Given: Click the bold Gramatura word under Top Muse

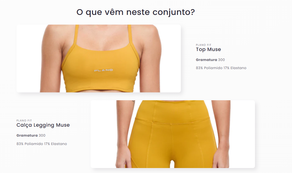Looking at the screenshot, I should (206, 60).
